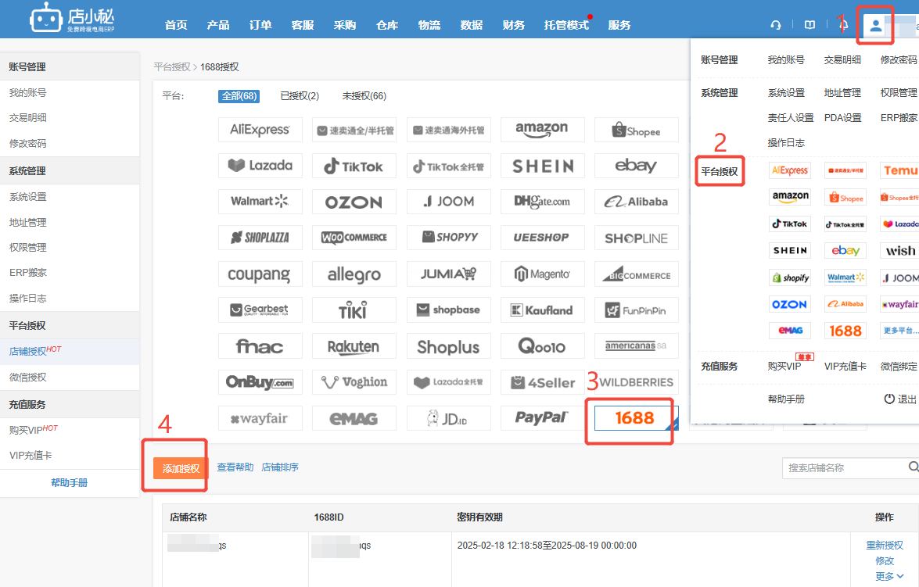Click the 店小秘 robot logo

pyautogui.click(x=71, y=18)
